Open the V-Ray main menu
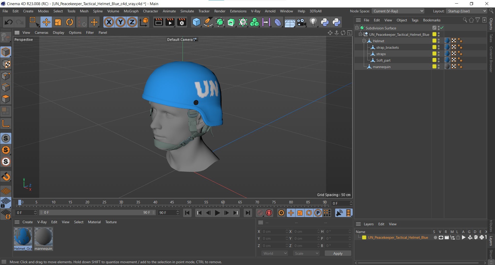 255,11
